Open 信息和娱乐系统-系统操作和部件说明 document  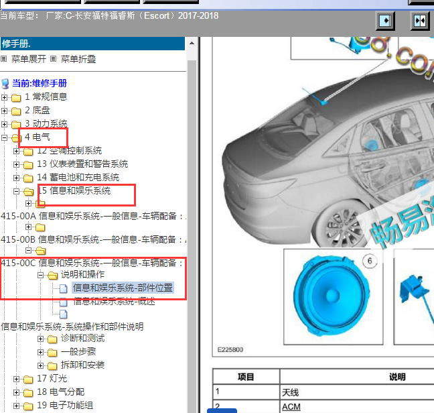[72, 327]
